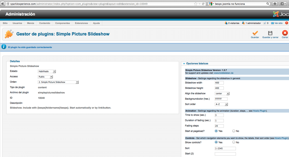The image size is (289, 157).
Task: Open the browser home icon
Action: (275, 4)
